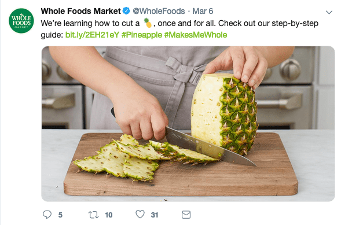Image resolution: width=341 pixels, height=225 pixels.
Task: View the pineapple cutting photo
Action: click(x=188, y=124)
